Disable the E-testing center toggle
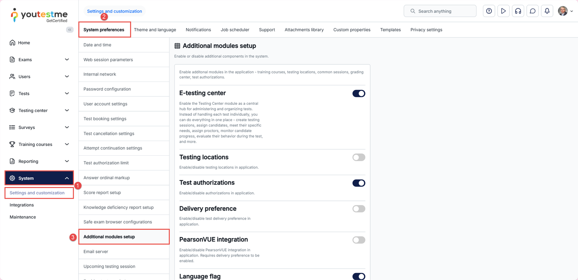The height and width of the screenshot is (280, 578). pyautogui.click(x=358, y=94)
